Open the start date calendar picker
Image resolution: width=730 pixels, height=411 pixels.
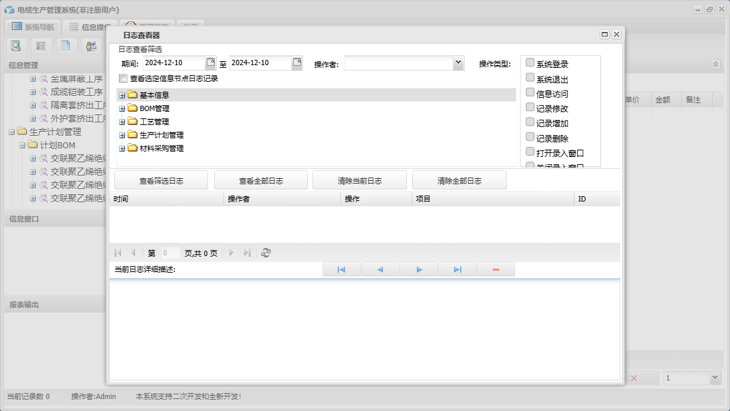(211, 63)
